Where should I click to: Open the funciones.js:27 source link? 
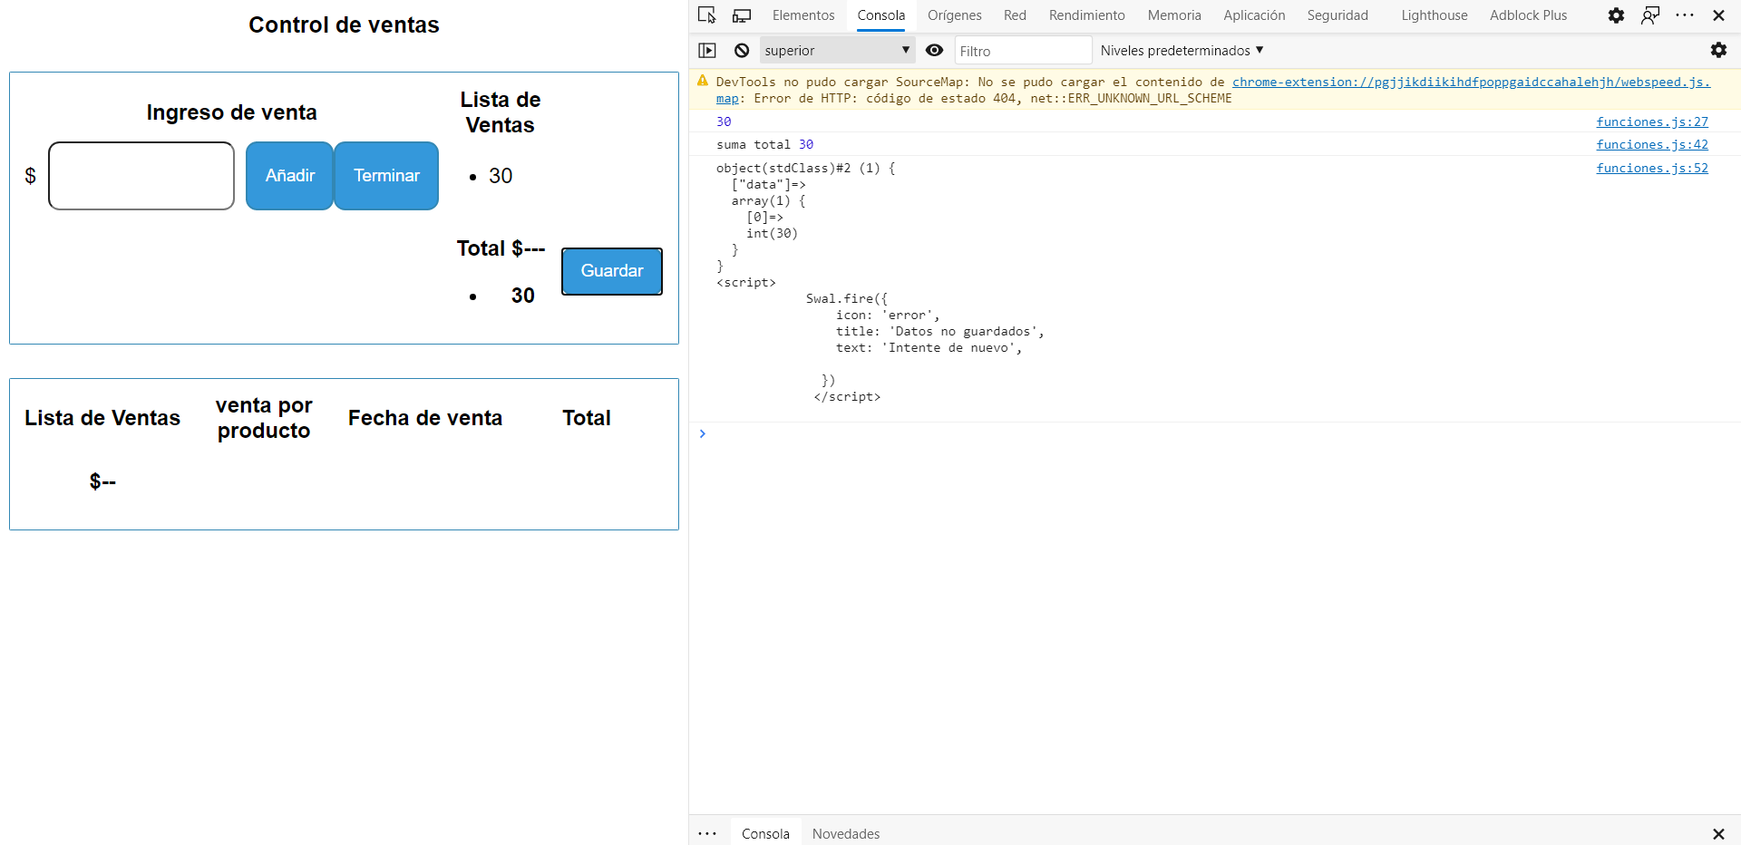click(x=1652, y=121)
